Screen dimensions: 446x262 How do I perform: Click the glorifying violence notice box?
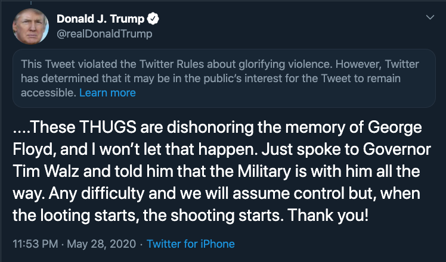(224, 79)
